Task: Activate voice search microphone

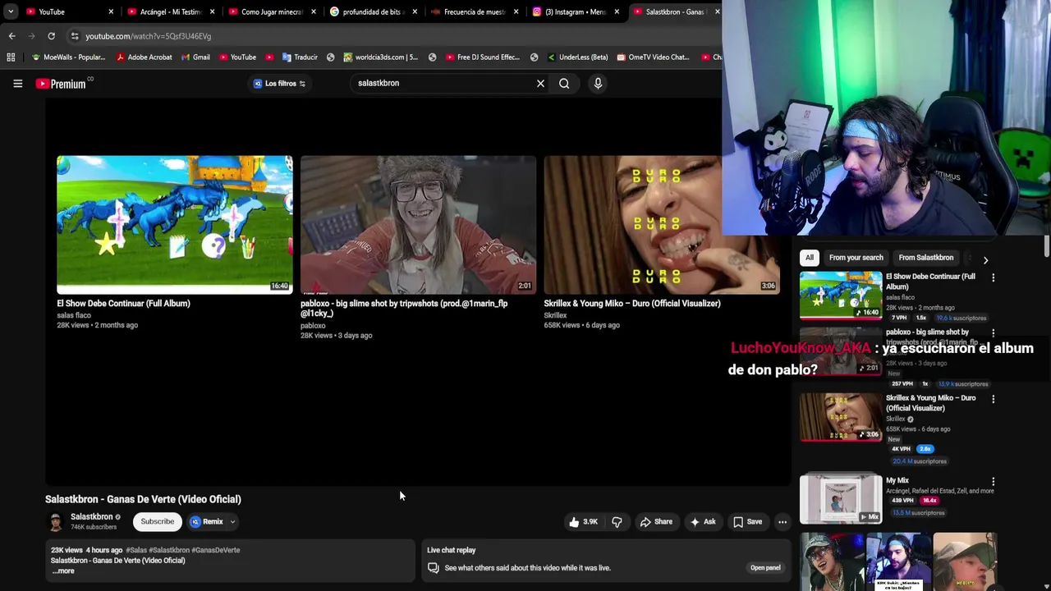Action: pos(598,83)
